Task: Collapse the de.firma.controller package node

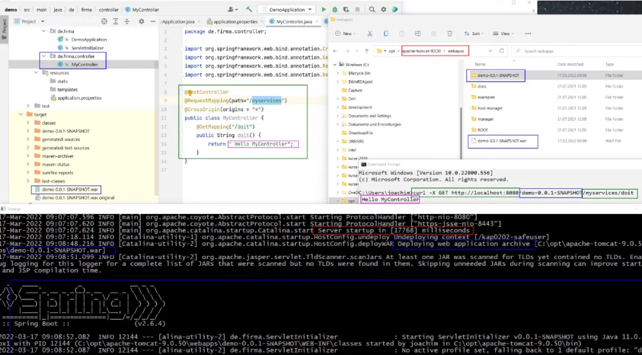Action: point(44,56)
